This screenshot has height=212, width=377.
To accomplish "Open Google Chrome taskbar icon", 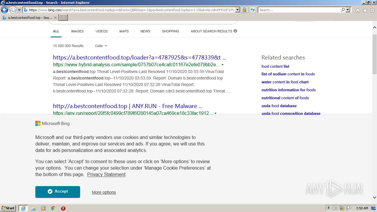I will pyautogui.click(x=53, y=208).
